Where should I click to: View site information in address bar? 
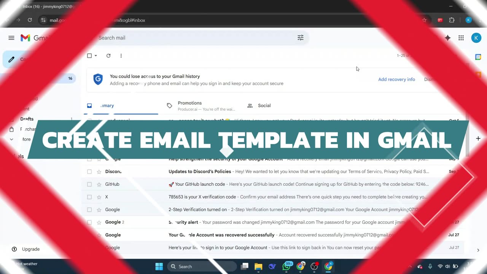pyautogui.click(x=43, y=20)
